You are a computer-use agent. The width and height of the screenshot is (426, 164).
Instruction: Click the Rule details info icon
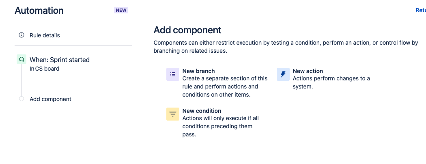coord(22,35)
